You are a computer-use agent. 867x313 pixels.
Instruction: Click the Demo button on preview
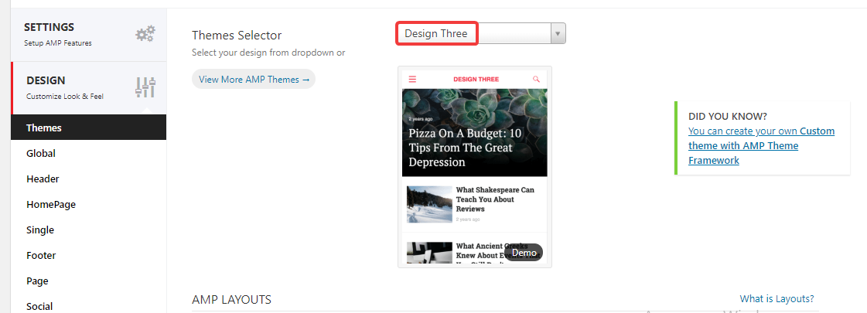[x=524, y=253]
